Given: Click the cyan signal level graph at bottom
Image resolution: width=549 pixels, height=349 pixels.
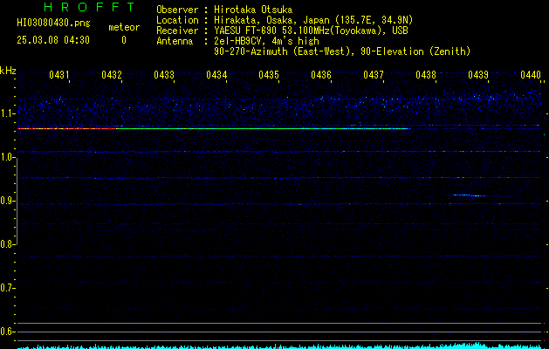Looking at the screenshot, I should pos(279,346).
